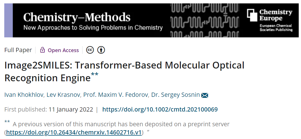Click the Image2SMILES article title heading

(x=124, y=65)
